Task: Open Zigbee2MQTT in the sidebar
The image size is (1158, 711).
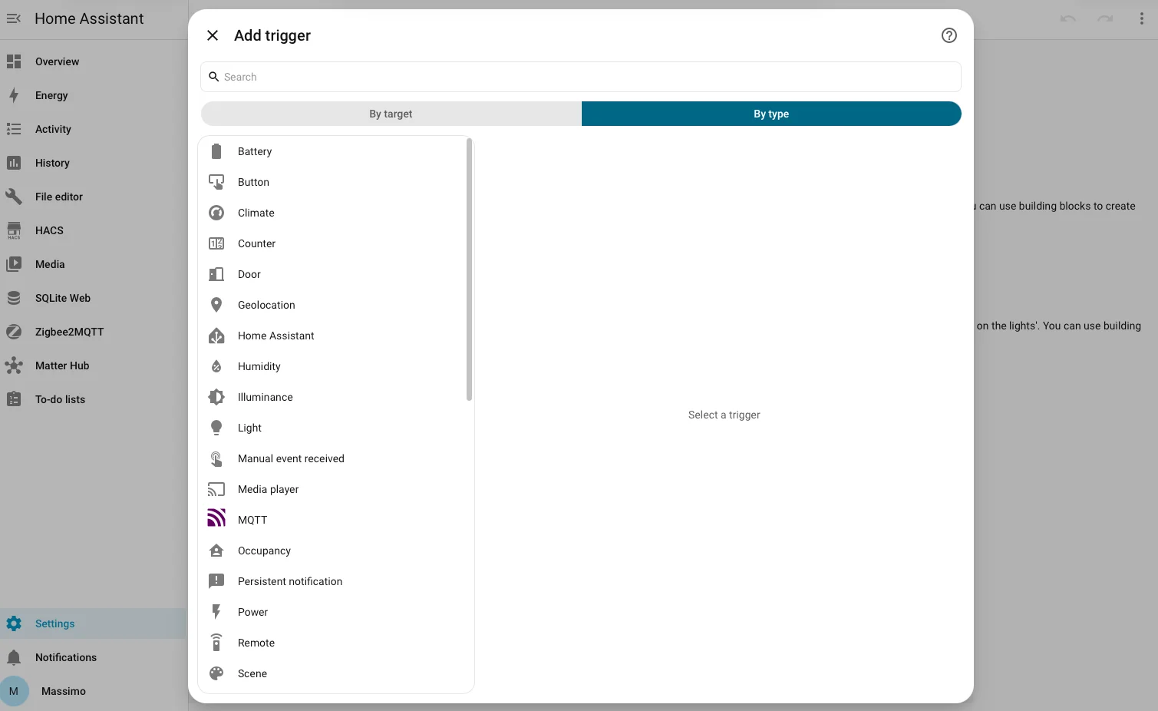Action: (x=93, y=332)
